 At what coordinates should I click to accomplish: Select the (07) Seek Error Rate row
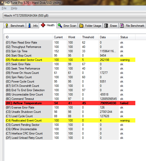[x=70, y=64]
